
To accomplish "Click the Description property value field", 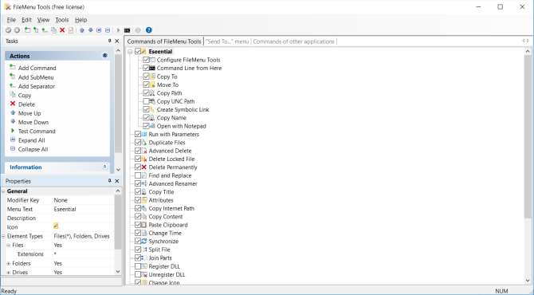I will (x=83, y=218).
